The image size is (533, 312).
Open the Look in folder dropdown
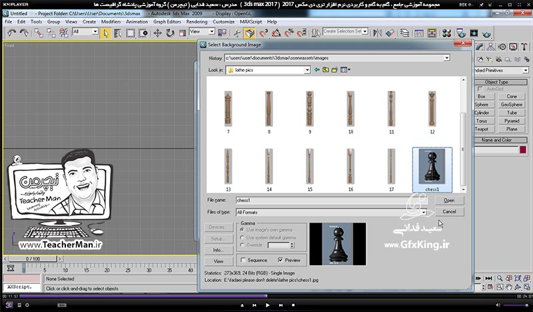[x=307, y=70]
